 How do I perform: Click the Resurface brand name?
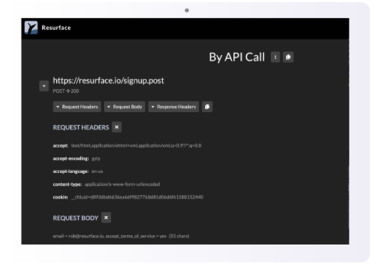(x=56, y=27)
